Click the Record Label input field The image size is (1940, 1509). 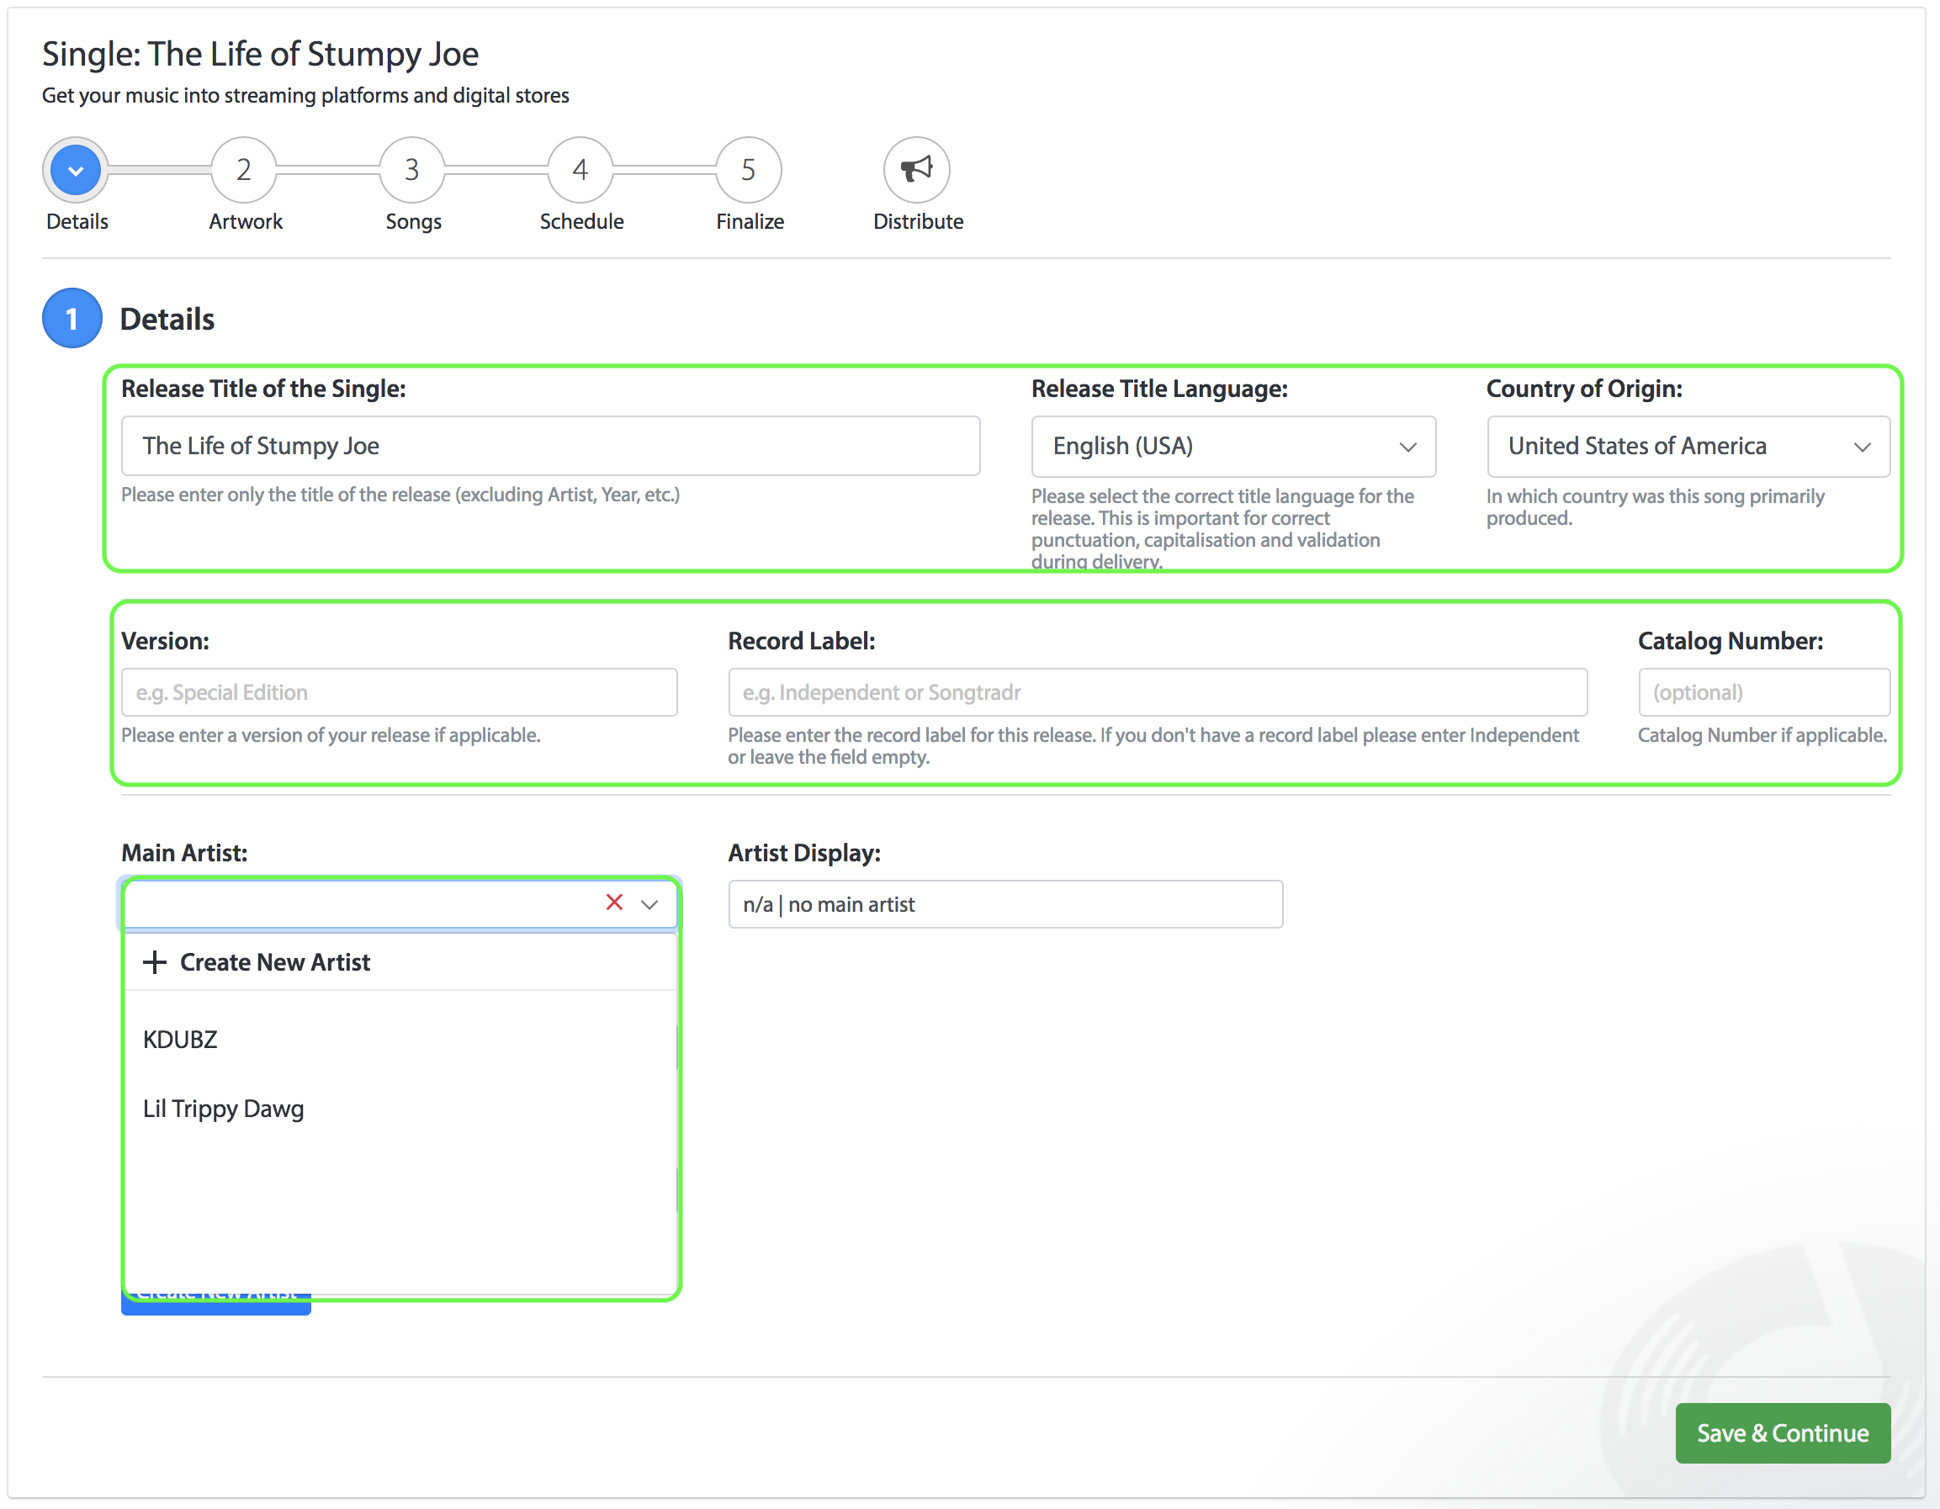pos(1158,692)
